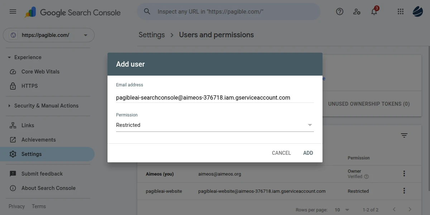Open Google apps grid

(x=401, y=11)
